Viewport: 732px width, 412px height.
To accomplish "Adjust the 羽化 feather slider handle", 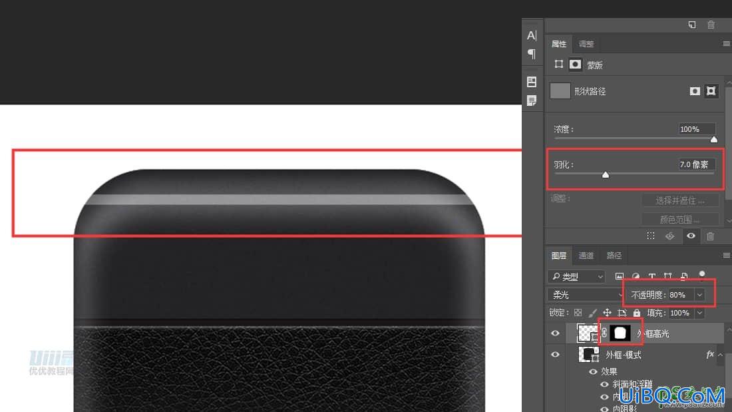I will pyautogui.click(x=606, y=174).
